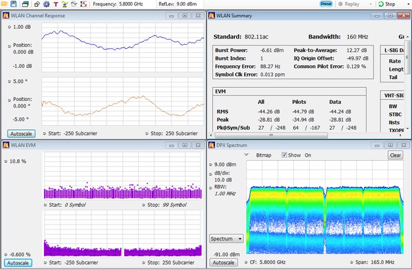The width and height of the screenshot is (412, 270).
Task: Click the WLAN Channel Response panel icon
Action: click(6, 16)
